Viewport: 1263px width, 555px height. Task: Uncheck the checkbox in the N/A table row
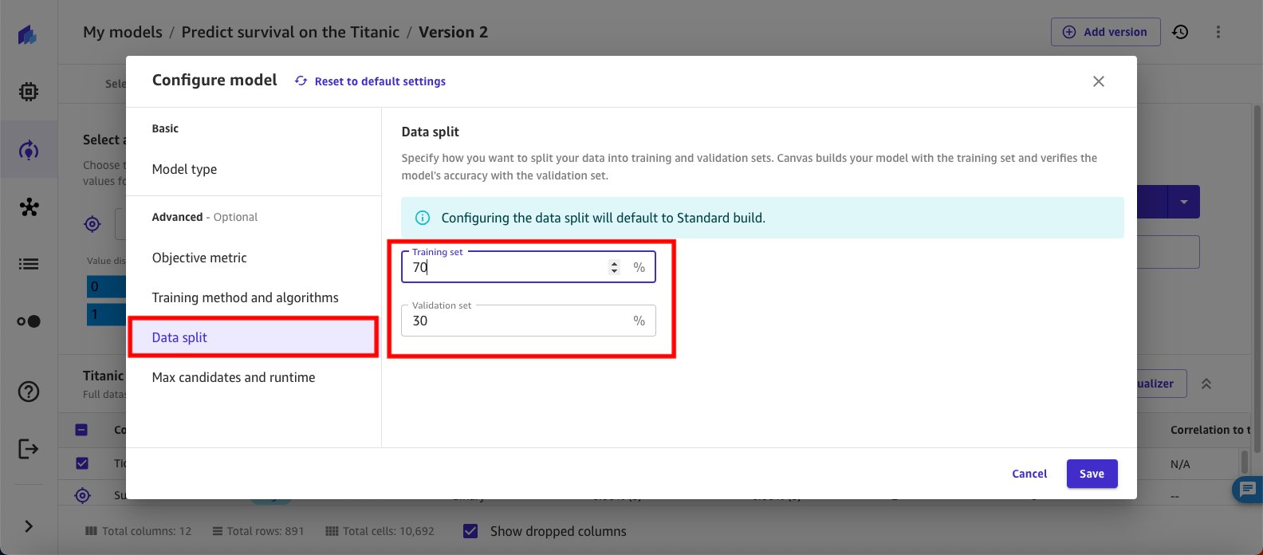coord(81,463)
